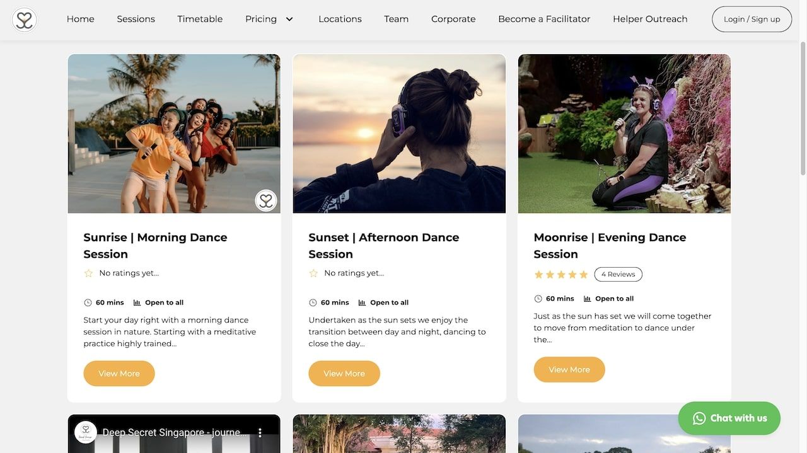View more about Moonrise Evening Dance Session
807x453 pixels.
[569, 370]
